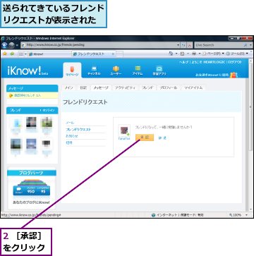Open the Home button dropdown arrow
The height and width of the screenshot is (256, 254).
click(x=176, y=54)
